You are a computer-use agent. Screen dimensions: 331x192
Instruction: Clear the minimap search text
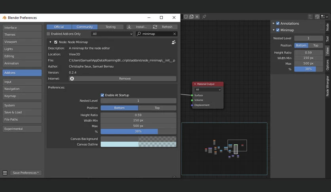175,34
